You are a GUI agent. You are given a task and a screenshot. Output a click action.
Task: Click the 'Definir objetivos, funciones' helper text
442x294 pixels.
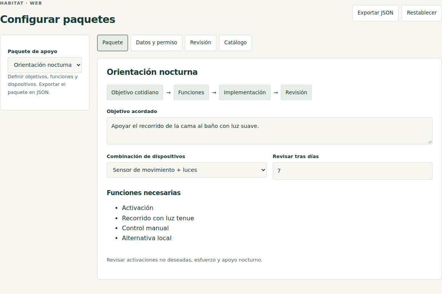43,84
